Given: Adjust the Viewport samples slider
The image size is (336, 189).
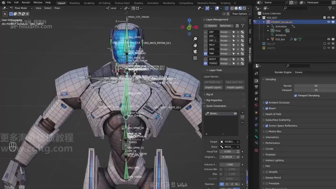Looking at the screenshot, I should tap(315, 90).
